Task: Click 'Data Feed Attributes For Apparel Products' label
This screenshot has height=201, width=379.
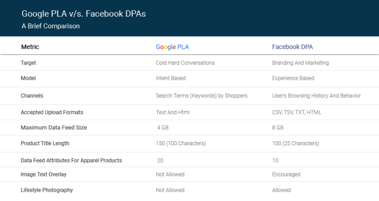Action: point(71,161)
